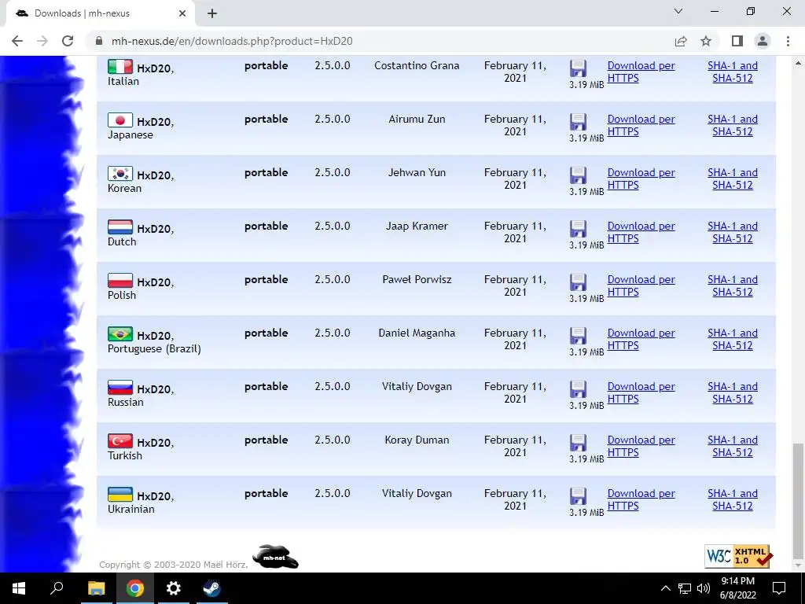805x604 pixels.
Task: Open tab search chevron in title bar
Action: click(x=678, y=11)
